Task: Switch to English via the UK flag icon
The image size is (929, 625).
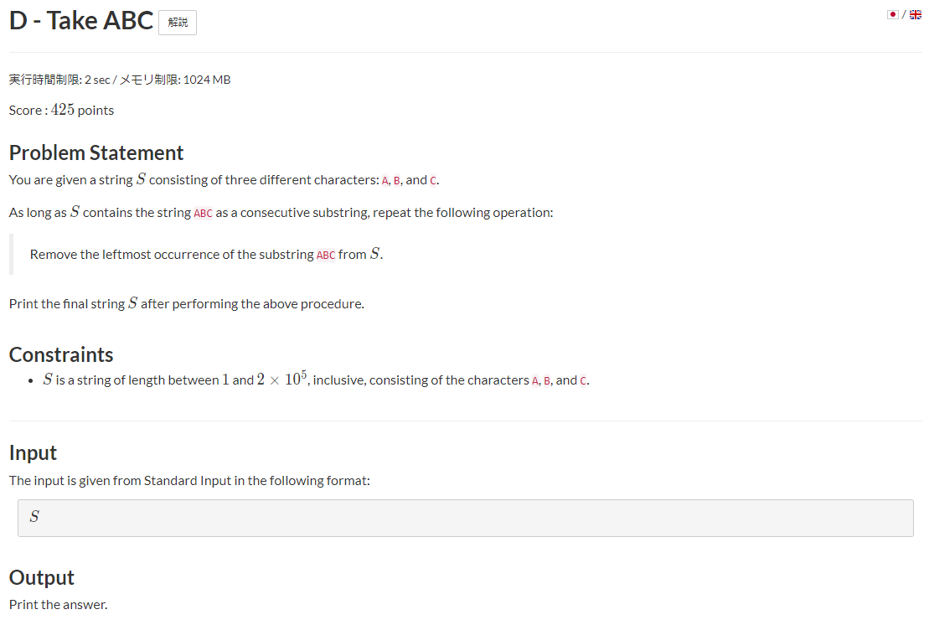Action: point(916,15)
